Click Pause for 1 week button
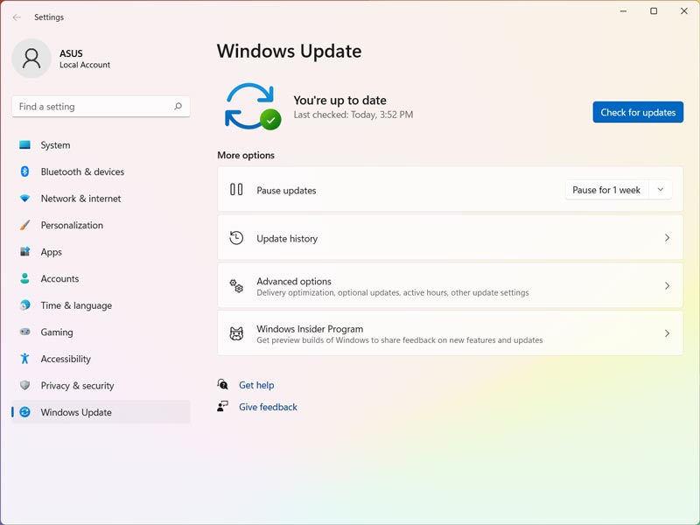 point(606,190)
